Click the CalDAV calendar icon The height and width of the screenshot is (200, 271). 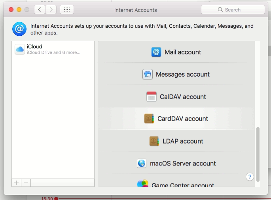coord(152,96)
